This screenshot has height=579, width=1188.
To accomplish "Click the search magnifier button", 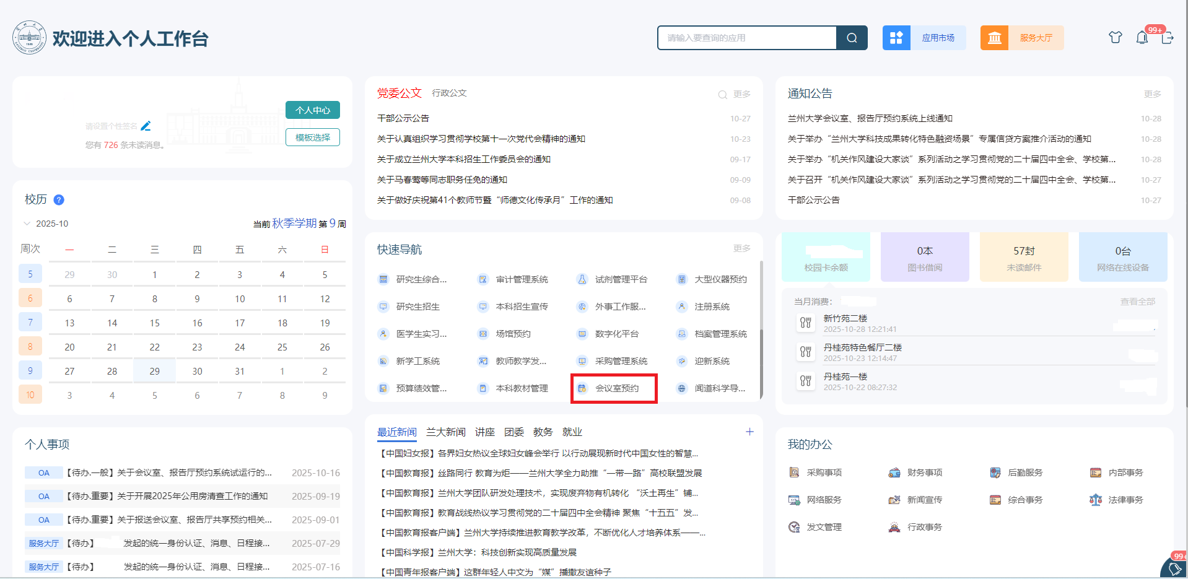I will [x=852, y=38].
